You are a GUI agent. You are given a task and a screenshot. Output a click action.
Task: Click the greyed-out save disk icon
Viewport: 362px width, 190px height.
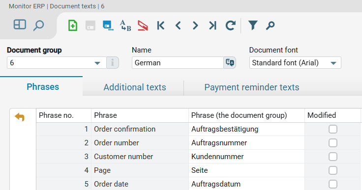pos(90,26)
